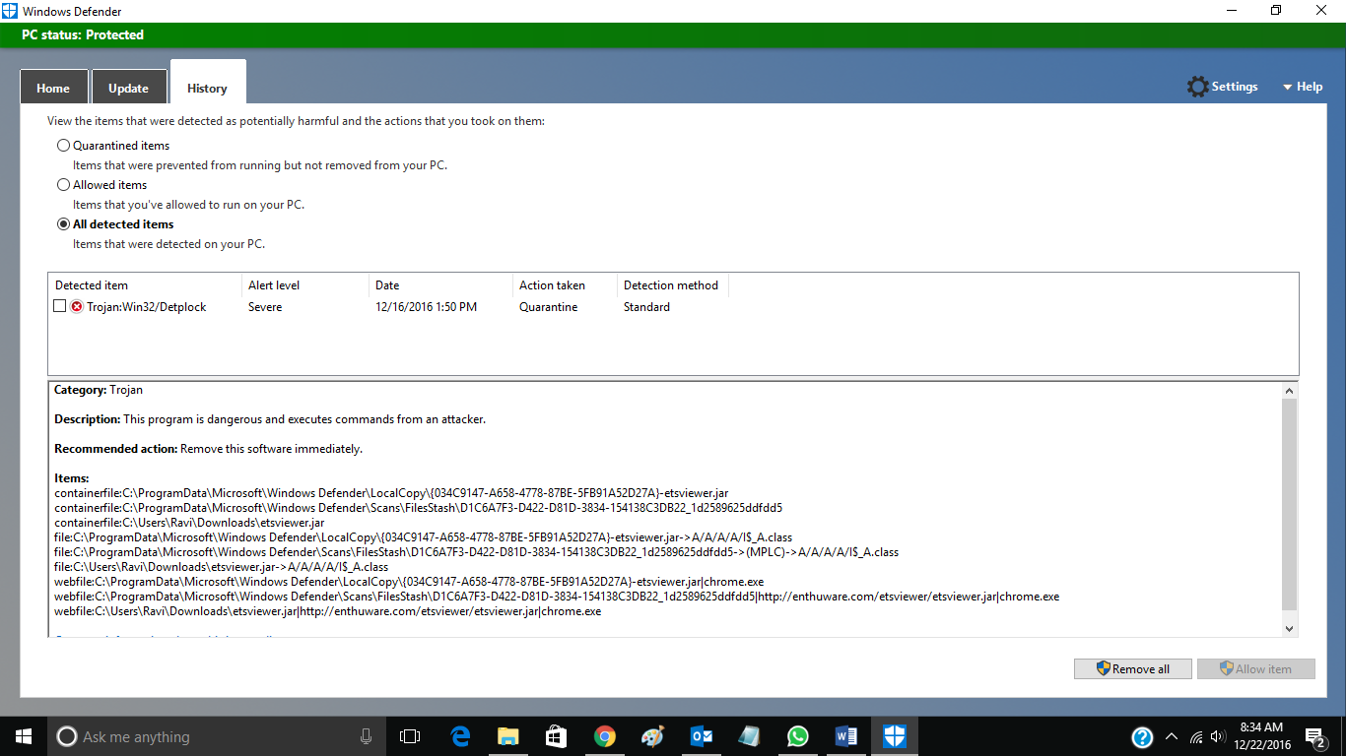Open WhatsApp from the taskbar
This screenshot has width=1346, height=756.
coord(798,736)
